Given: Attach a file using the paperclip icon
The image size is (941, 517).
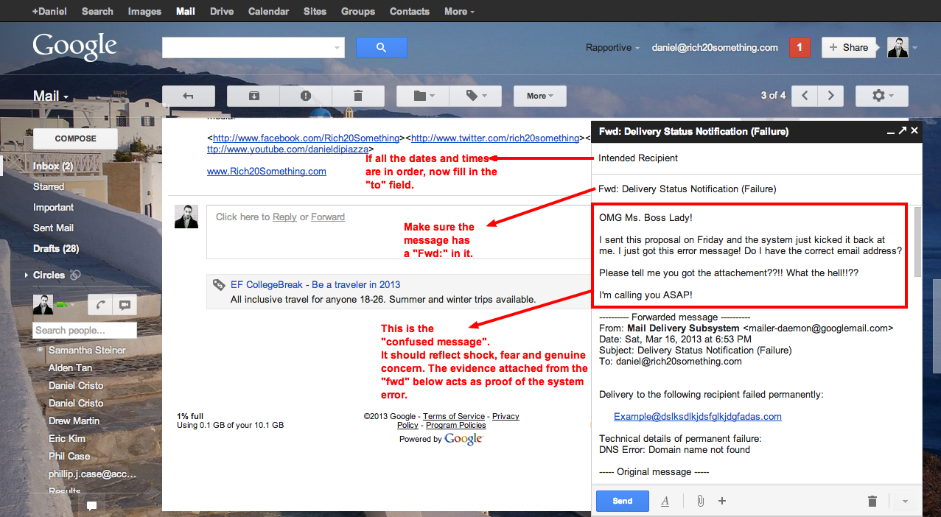Looking at the screenshot, I should [x=700, y=501].
